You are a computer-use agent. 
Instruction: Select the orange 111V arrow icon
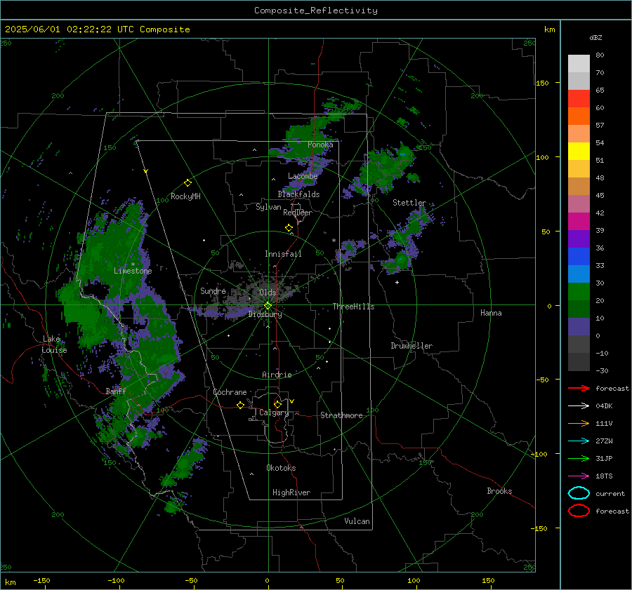click(x=579, y=423)
